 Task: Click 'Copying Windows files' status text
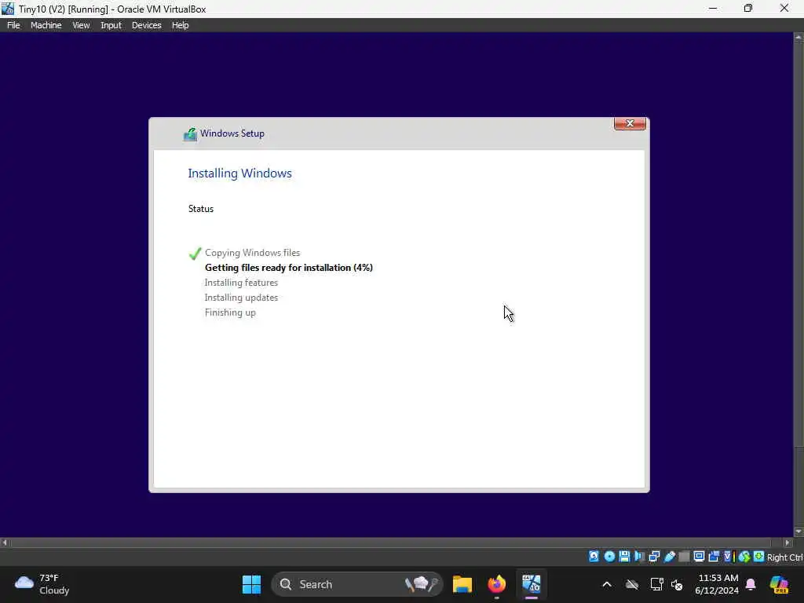click(252, 253)
